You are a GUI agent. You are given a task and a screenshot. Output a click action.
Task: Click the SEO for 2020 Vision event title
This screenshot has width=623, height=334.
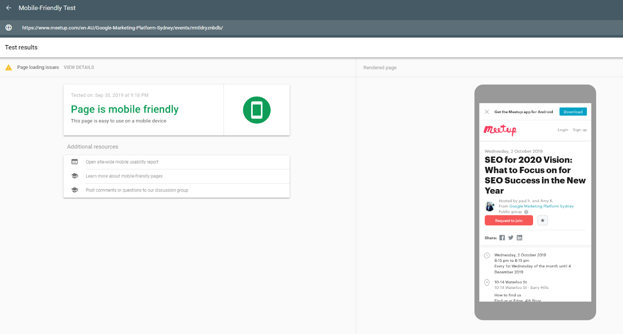(x=535, y=175)
